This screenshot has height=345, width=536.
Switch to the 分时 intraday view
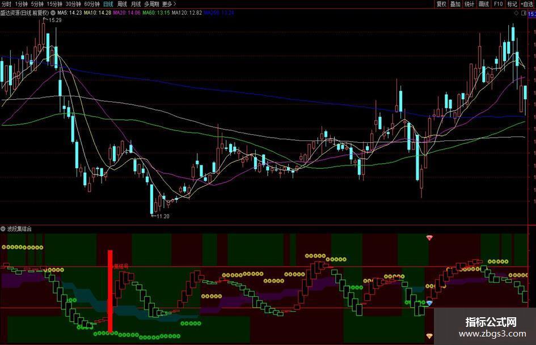tap(6, 4)
